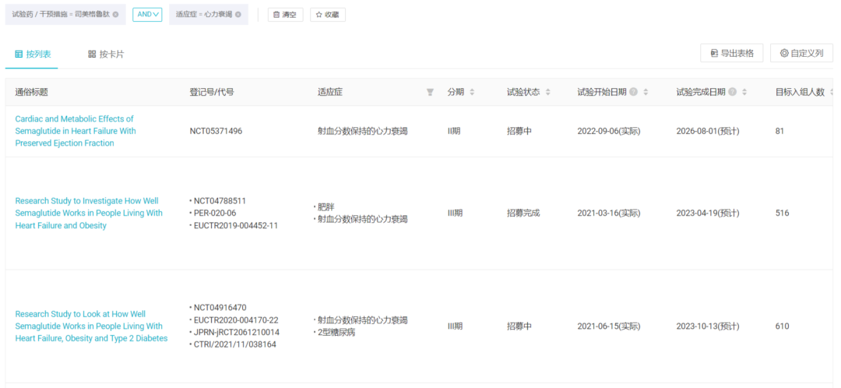The image size is (841, 388).
Task: Sort by 试验完成日期 column arrows
Action: (744, 92)
